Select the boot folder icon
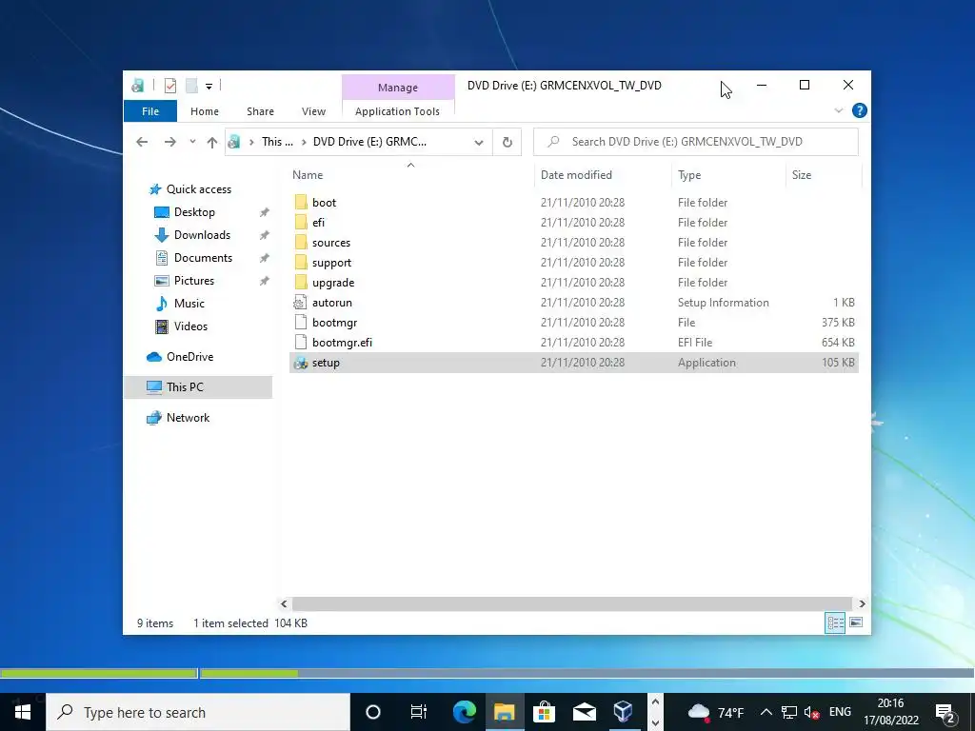Screen dimensions: 975x731 click(301, 202)
